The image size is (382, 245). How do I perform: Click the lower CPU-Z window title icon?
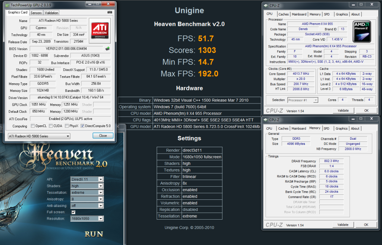(x=266, y=120)
